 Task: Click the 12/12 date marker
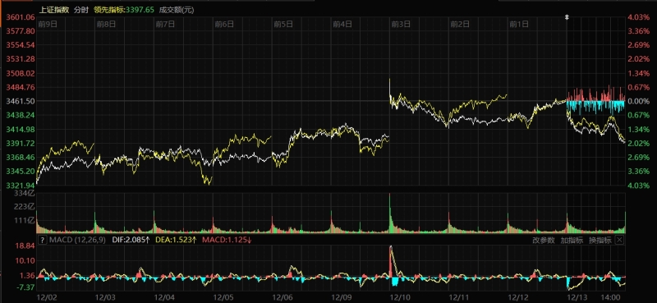(x=518, y=297)
